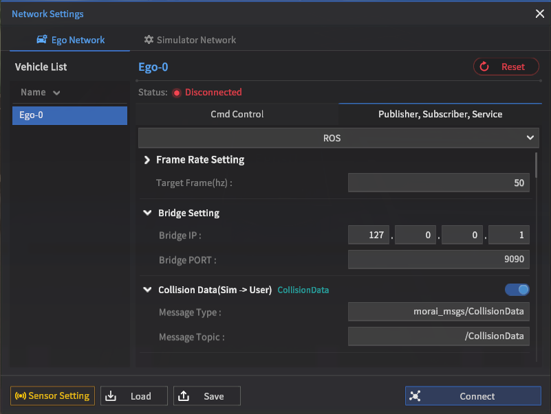Image resolution: width=551 pixels, height=414 pixels.
Task: Toggle the Collision Data switch
Action: [x=517, y=290]
